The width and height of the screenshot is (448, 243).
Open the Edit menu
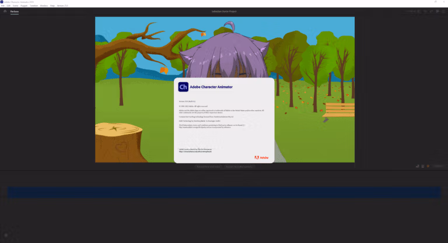coord(9,6)
